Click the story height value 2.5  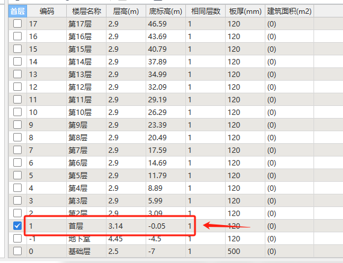point(113,252)
